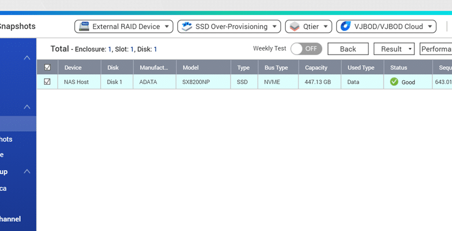Sort by the Bus Type column header
Viewport: 452px width, 231px height.
[x=279, y=67]
